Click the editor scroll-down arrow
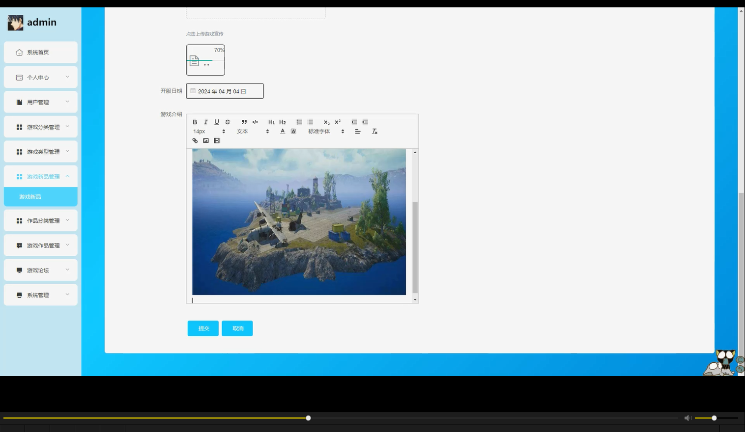The width and height of the screenshot is (745, 432). (x=415, y=299)
